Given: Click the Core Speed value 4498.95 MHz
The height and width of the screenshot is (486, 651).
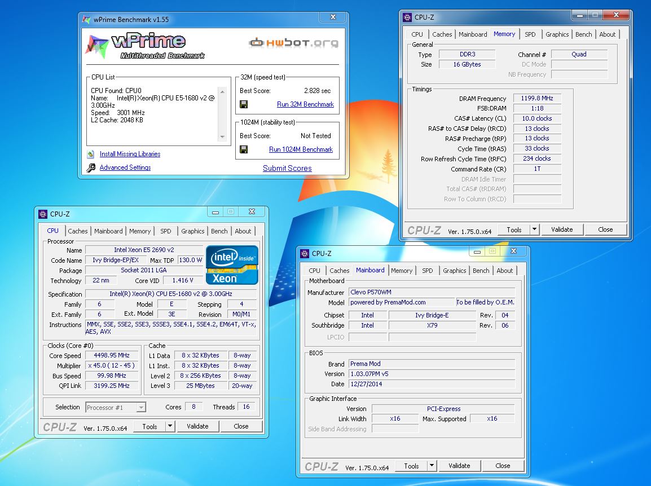Looking at the screenshot, I should (x=112, y=355).
